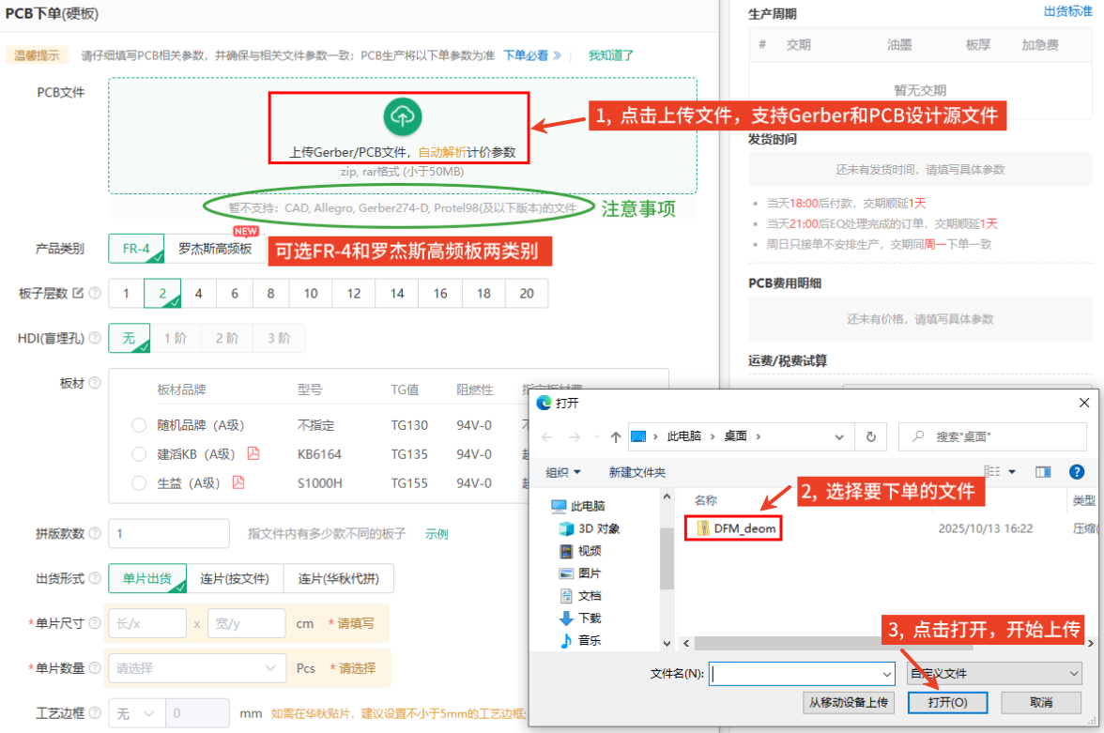Viewport: 1104px width, 733px height.
Task: Click 打开(O) button to upload
Action: coord(947,702)
